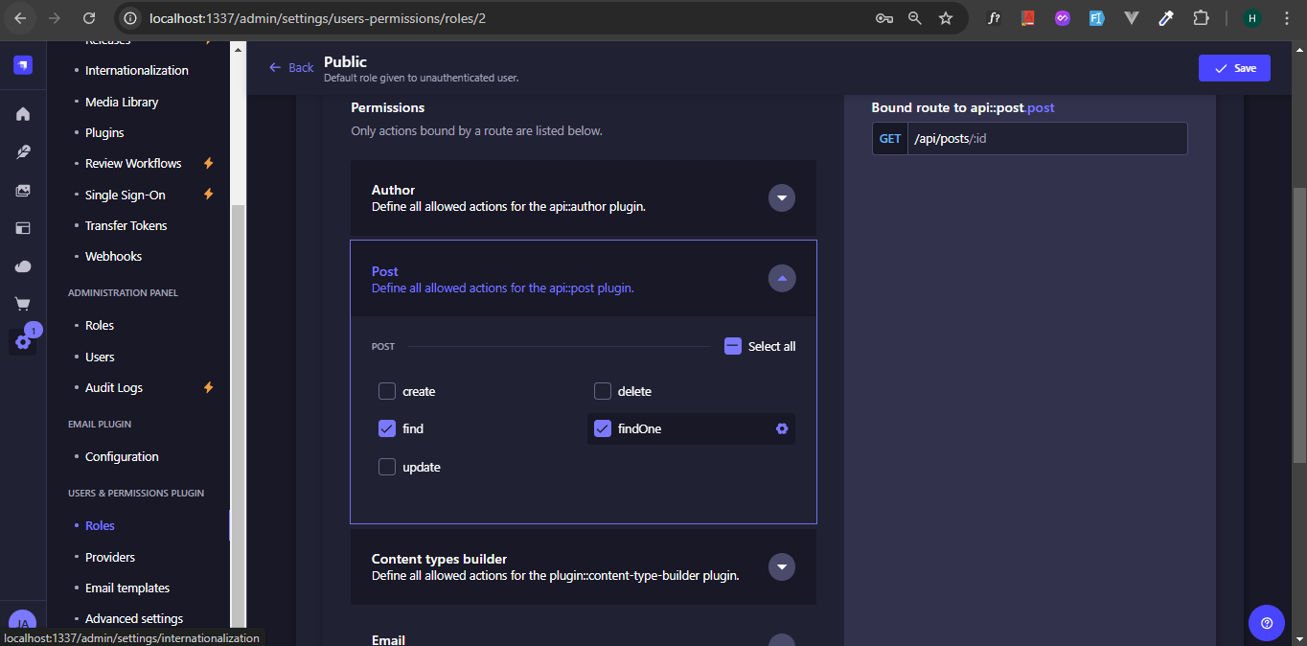Viewport: 1307px width, 646px height.
Task: Expand the Author permissions section
Action: coord(782,197)
